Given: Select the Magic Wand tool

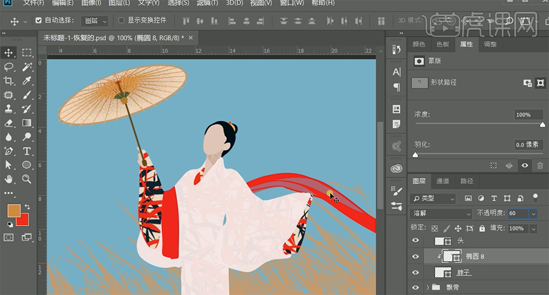Looking at the screenshot, I should pyautogui.click(x=27, y=67).
